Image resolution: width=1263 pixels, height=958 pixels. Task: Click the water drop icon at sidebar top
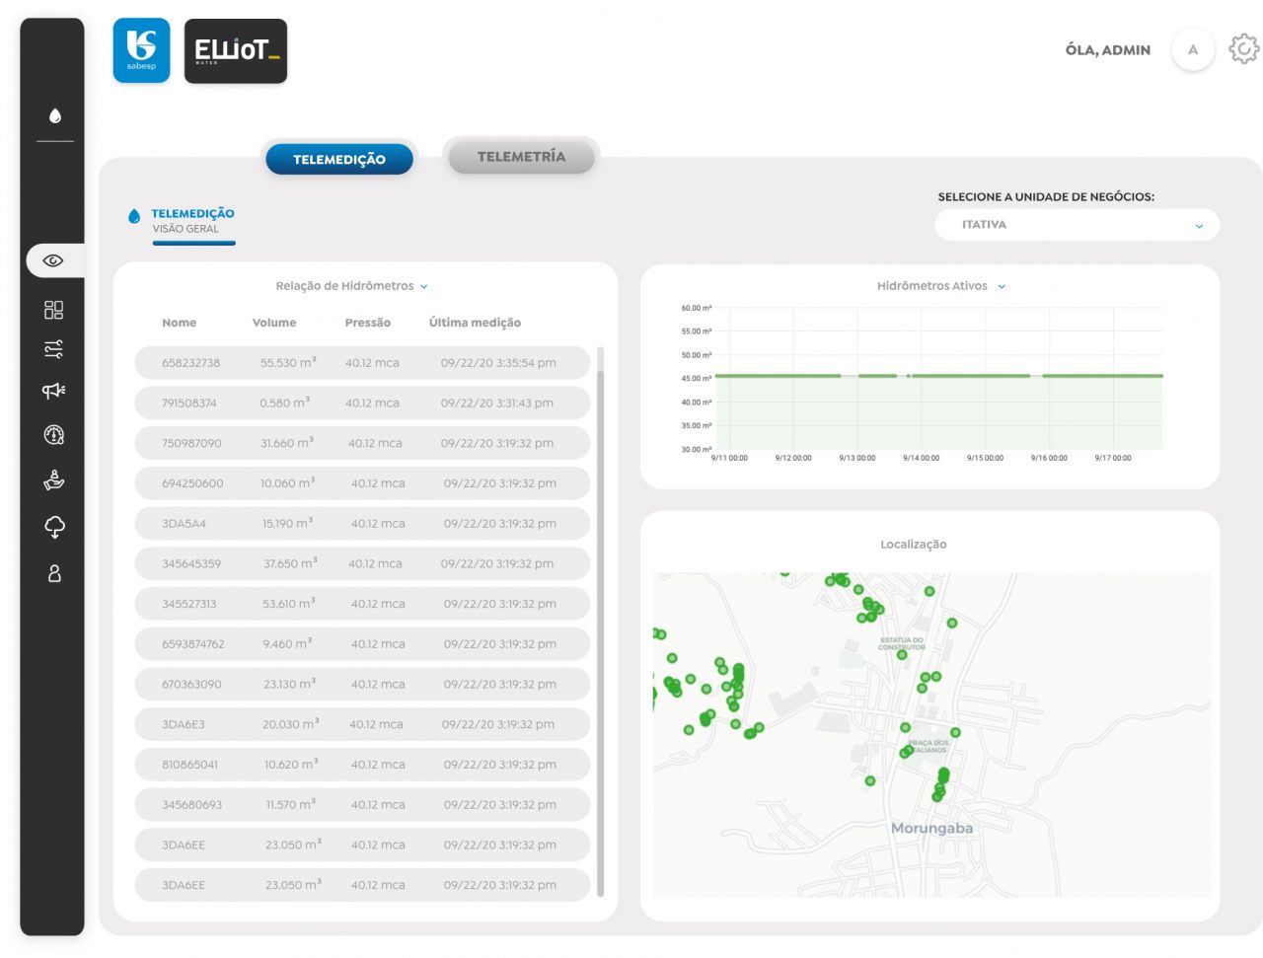[54, 114]
